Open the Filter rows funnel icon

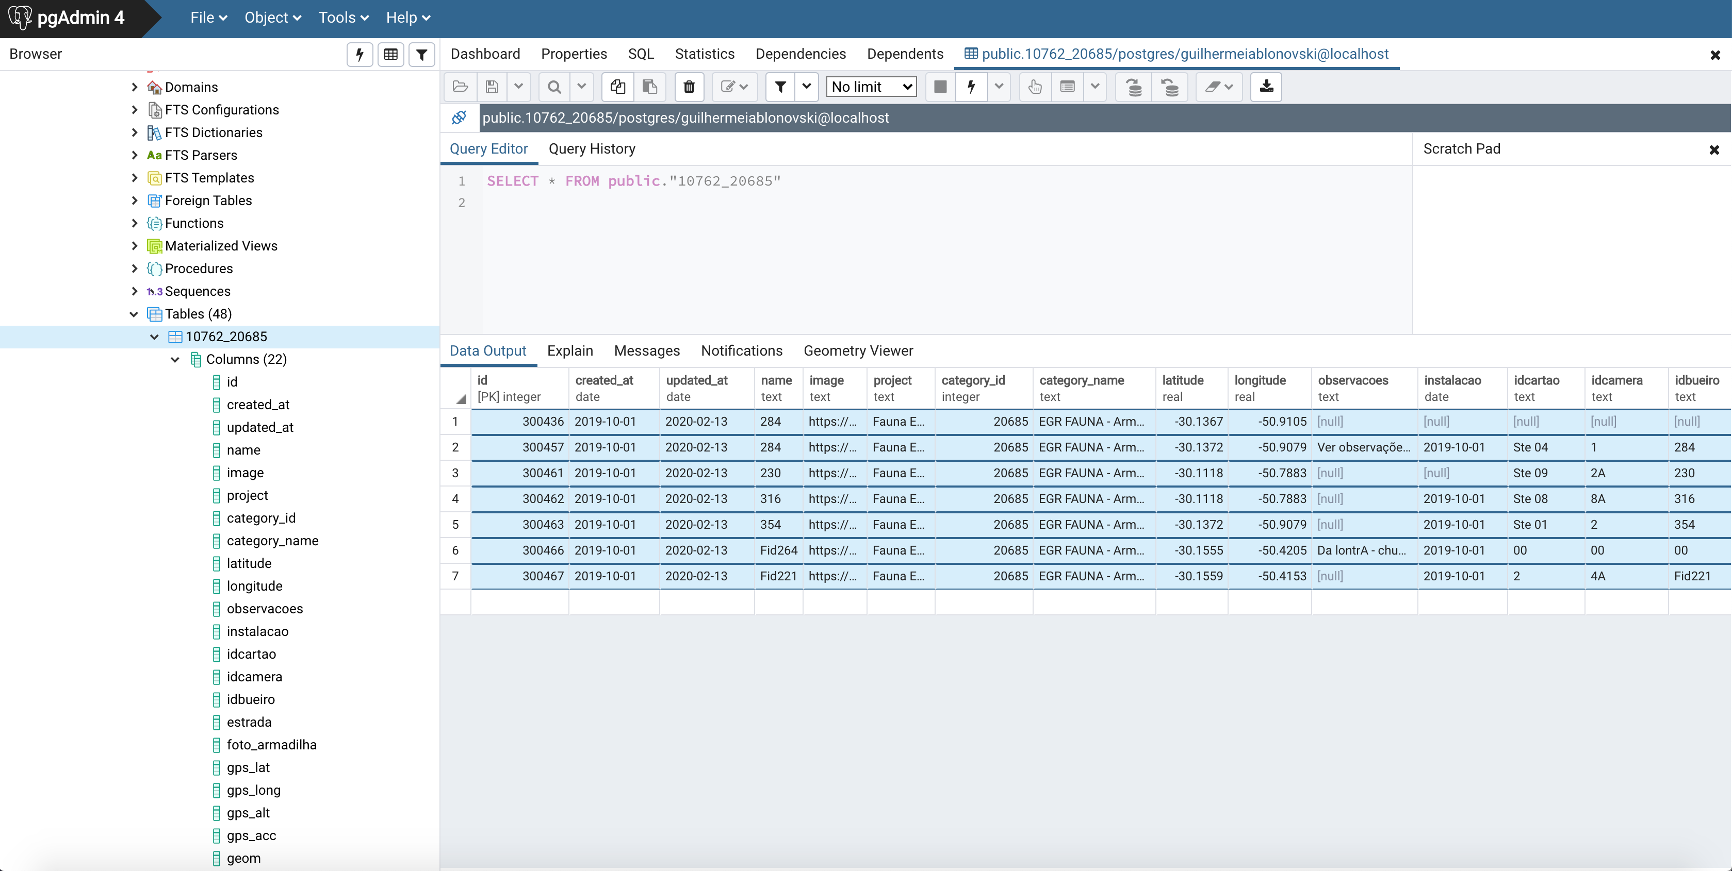point(779,87)
